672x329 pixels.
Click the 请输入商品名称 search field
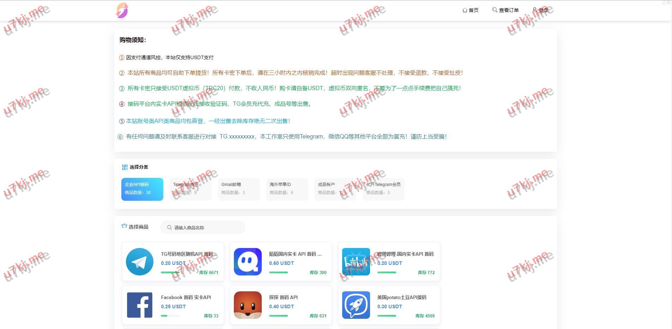203,227
